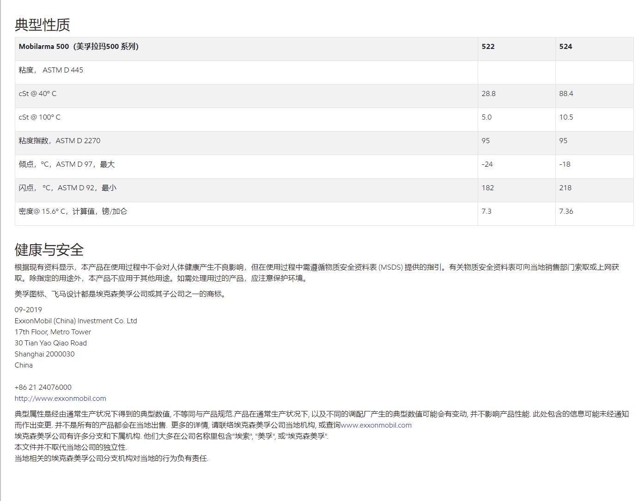The image size is (644, 501).
Task: Click the cSt @ 40° C row label
Action: point(38,94)
